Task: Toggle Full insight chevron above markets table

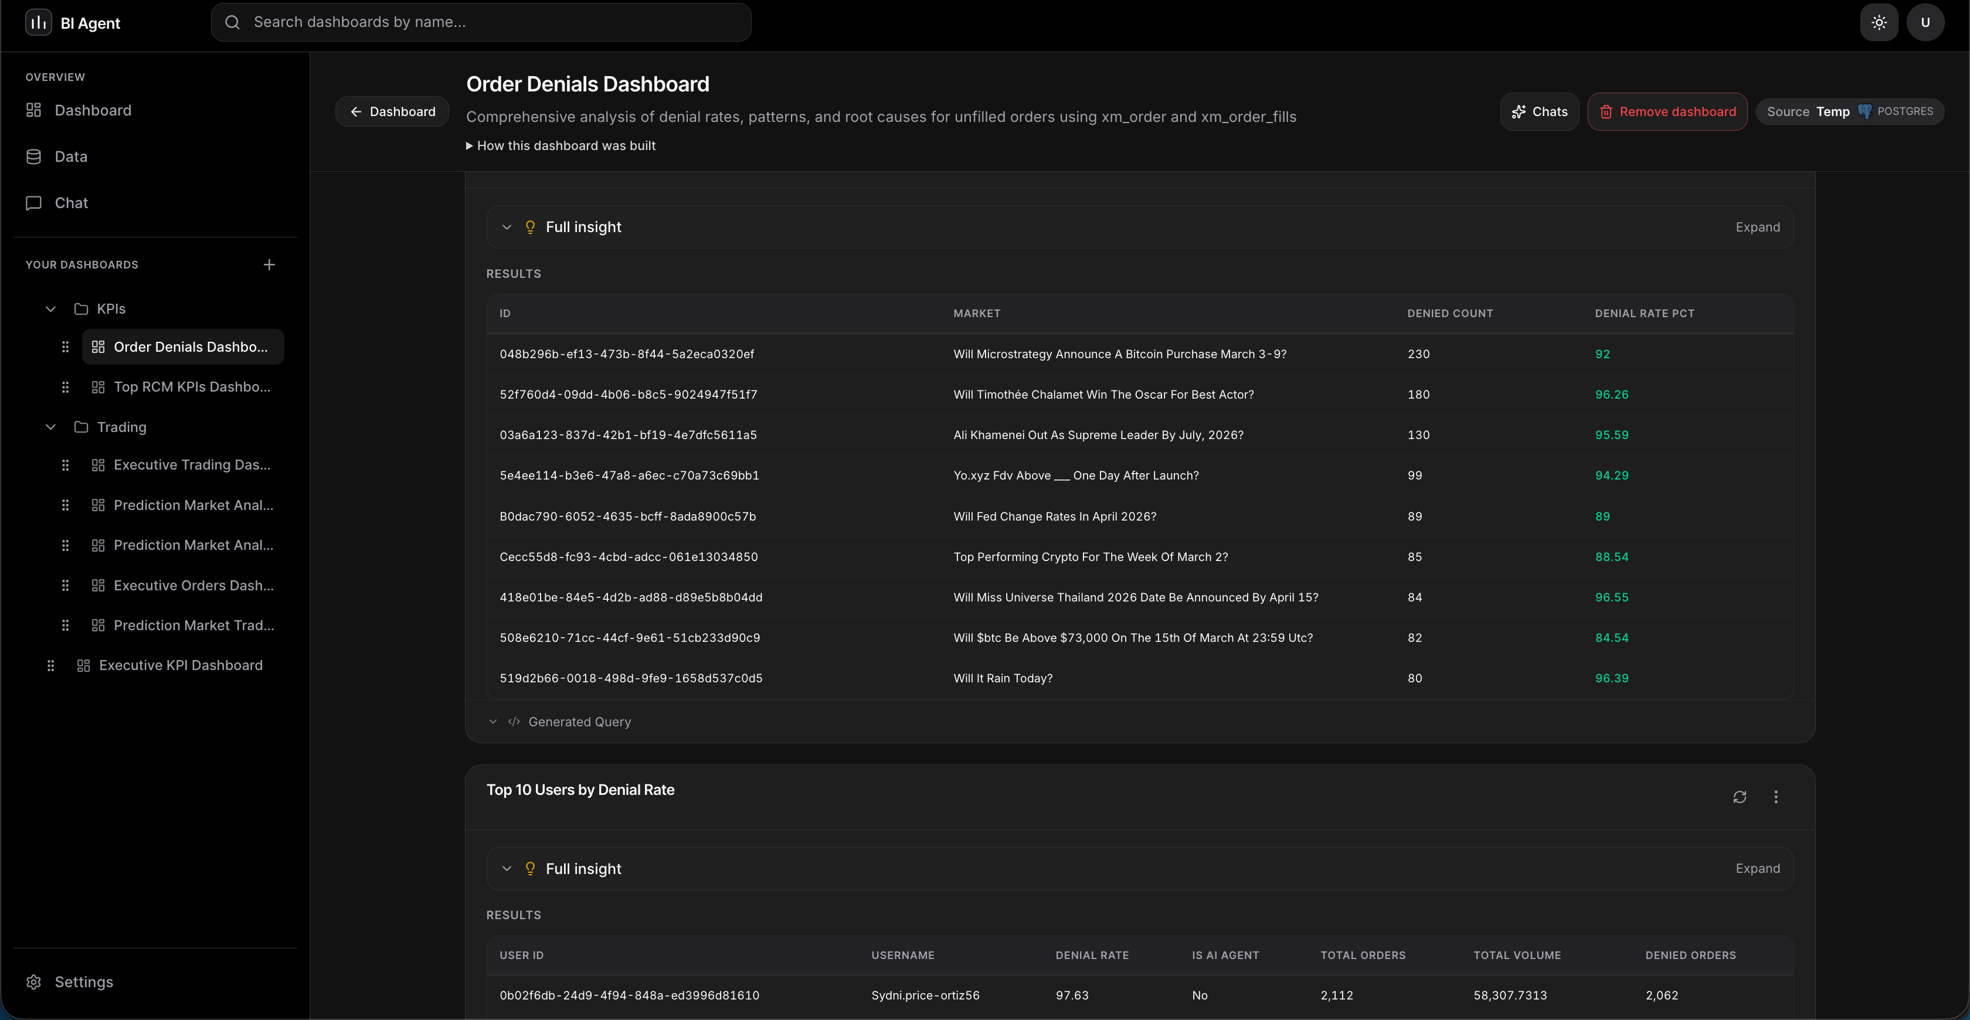Action: [x=506, y=227]
